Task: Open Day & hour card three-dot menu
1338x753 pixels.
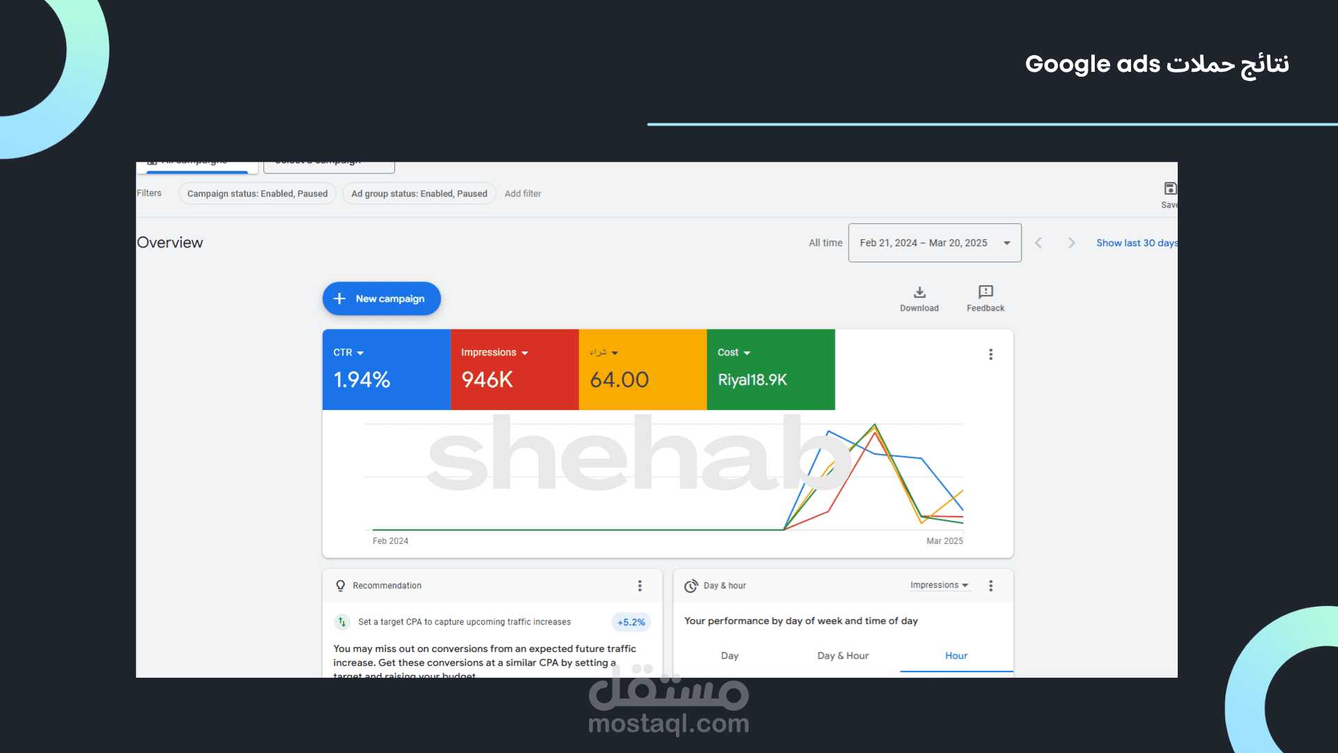Action: [990, 586]
